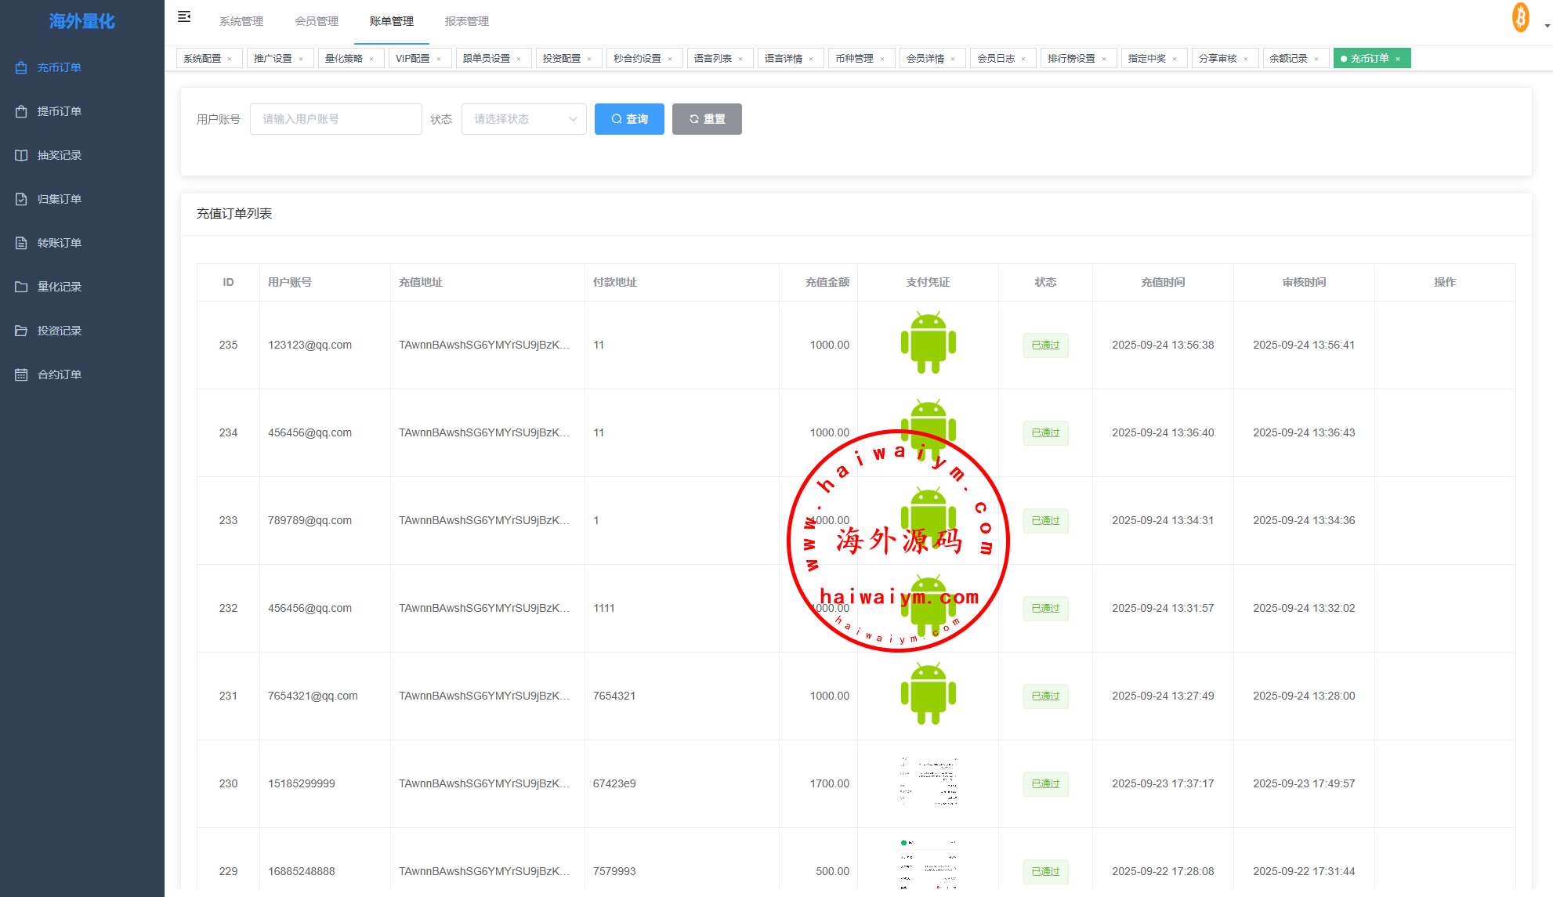Open payment voucher thumbnail for order 230

click(x=928, y=783)
